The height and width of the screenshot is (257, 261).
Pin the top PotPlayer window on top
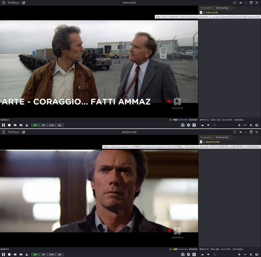[x=240, y=3]
